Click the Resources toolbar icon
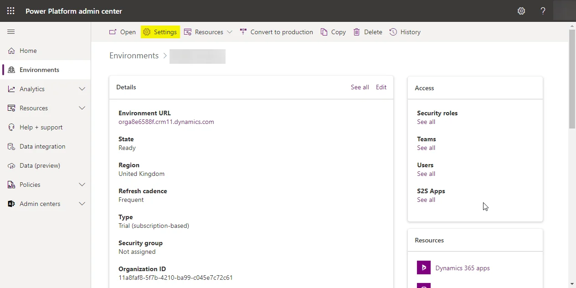Viewport: 576px width, 288px height. tap(188, 32)
